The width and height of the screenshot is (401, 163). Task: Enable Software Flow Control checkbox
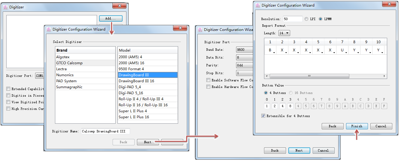208,80
